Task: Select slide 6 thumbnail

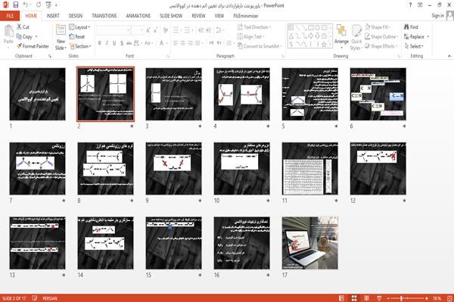Action: click(378, 94)
